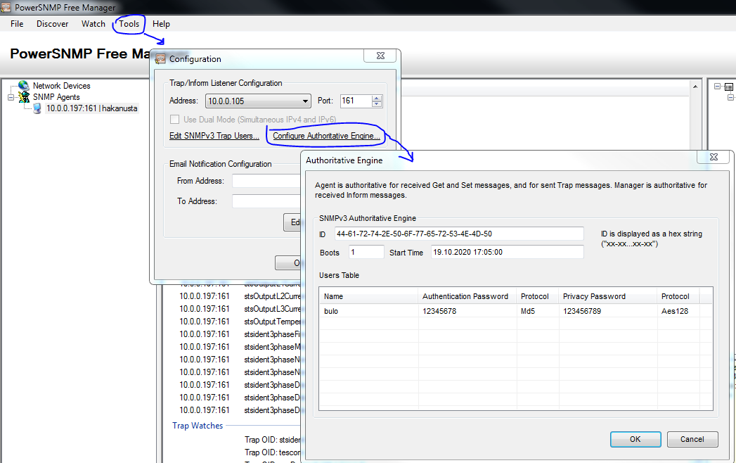The height and width of the screenshot is (463, 736).
Task: Click the Network Devices globe icon
Action: [23, 86]
